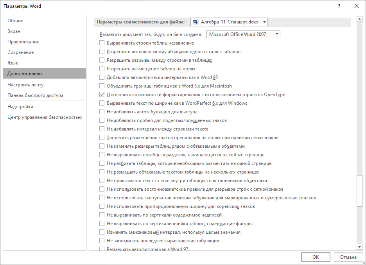Enable Выравнивать строки таблиц независимо

coord(102,43)
